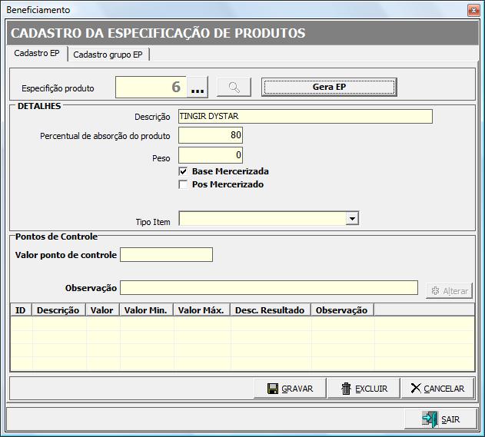Viewport: 485px width, 437px height.
Task: Close the Beneficiamento window
Action: pyautogui.click(x=471, y=9)
